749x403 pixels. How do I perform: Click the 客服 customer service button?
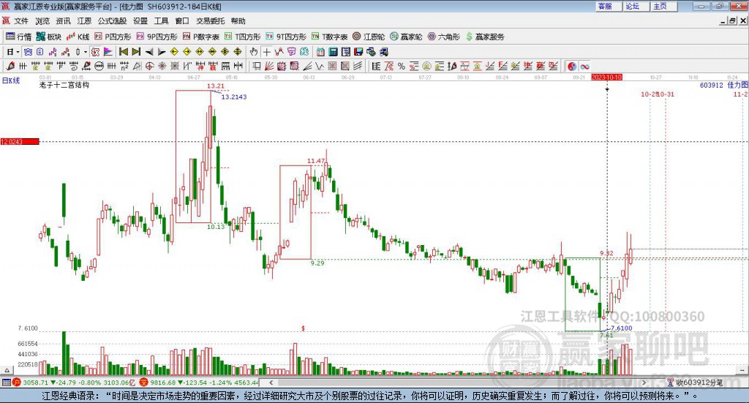coord(609,6)
